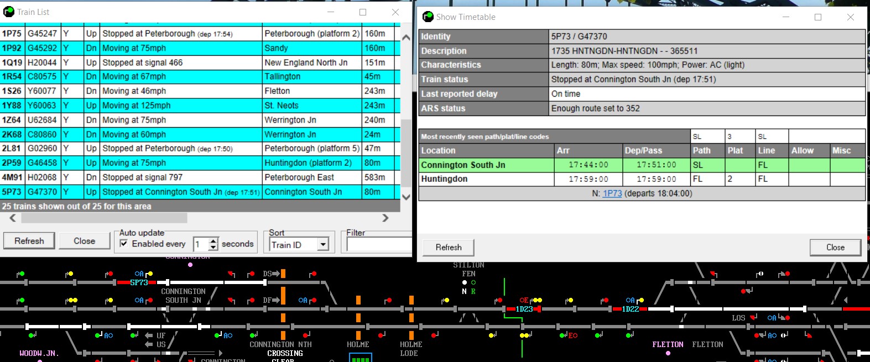This screenshot has width=870, height=362.
Task: Open the Sort by Train ID dropdown
Action: pos(324,244)
